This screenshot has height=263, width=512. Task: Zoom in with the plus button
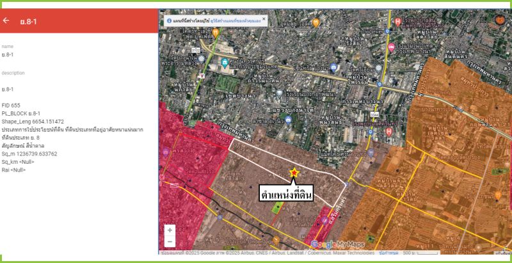tap(170, 230)
